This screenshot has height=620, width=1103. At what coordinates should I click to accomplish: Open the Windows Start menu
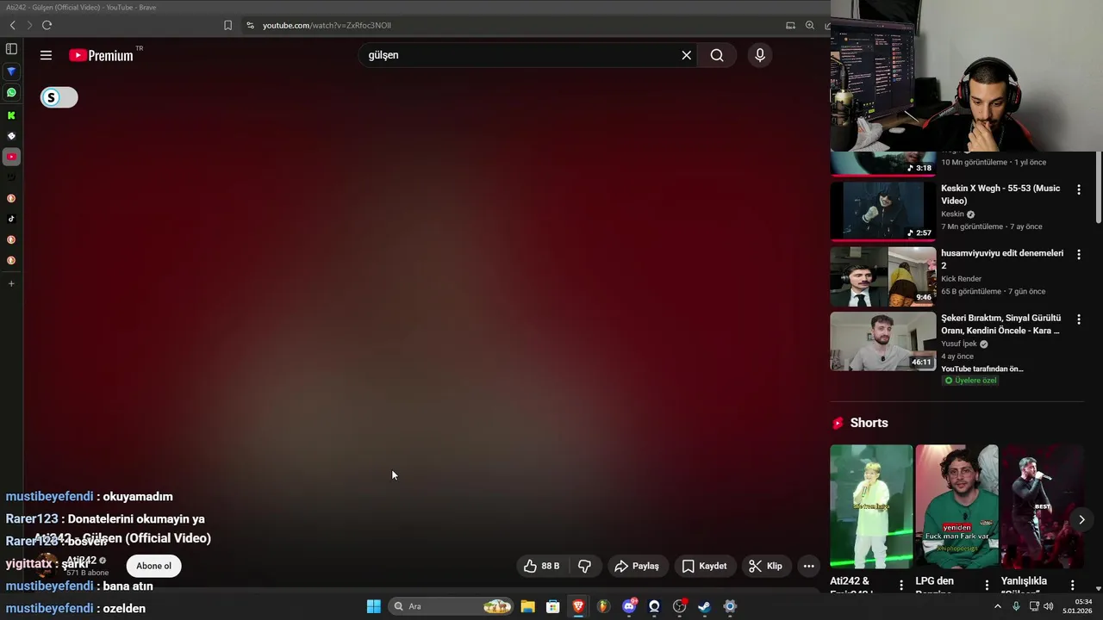pos(374,606)
